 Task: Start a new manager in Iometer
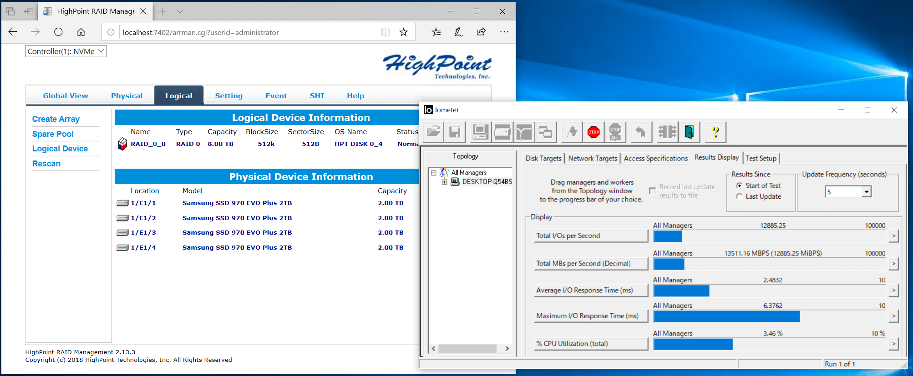[x=480, y=132]
